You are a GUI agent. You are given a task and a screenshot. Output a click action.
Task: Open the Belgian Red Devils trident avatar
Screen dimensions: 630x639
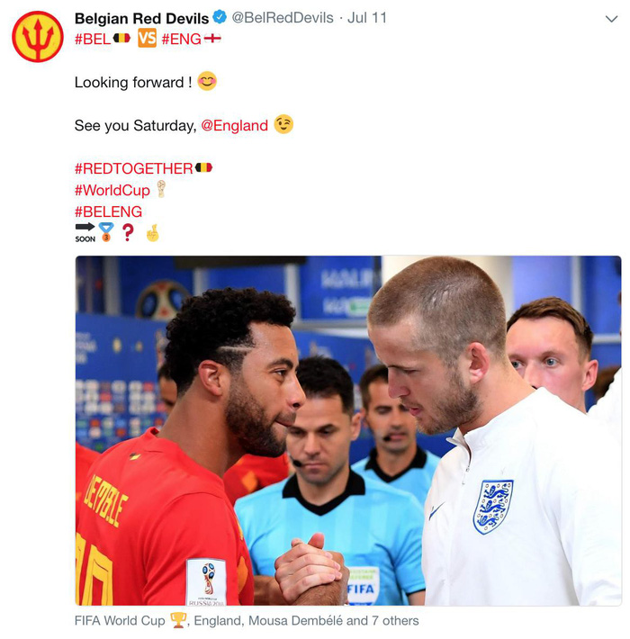click(38, 37)
